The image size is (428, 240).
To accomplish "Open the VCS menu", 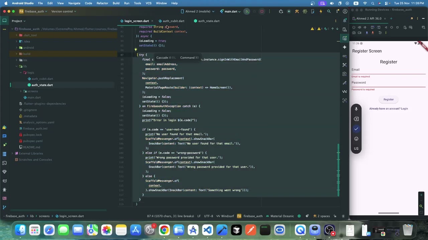I will (x=148, y=3).
